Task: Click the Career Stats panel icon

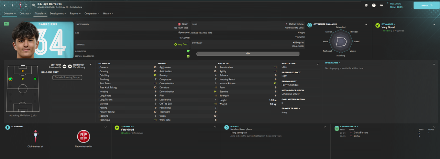Action: (x=337, y=128)
